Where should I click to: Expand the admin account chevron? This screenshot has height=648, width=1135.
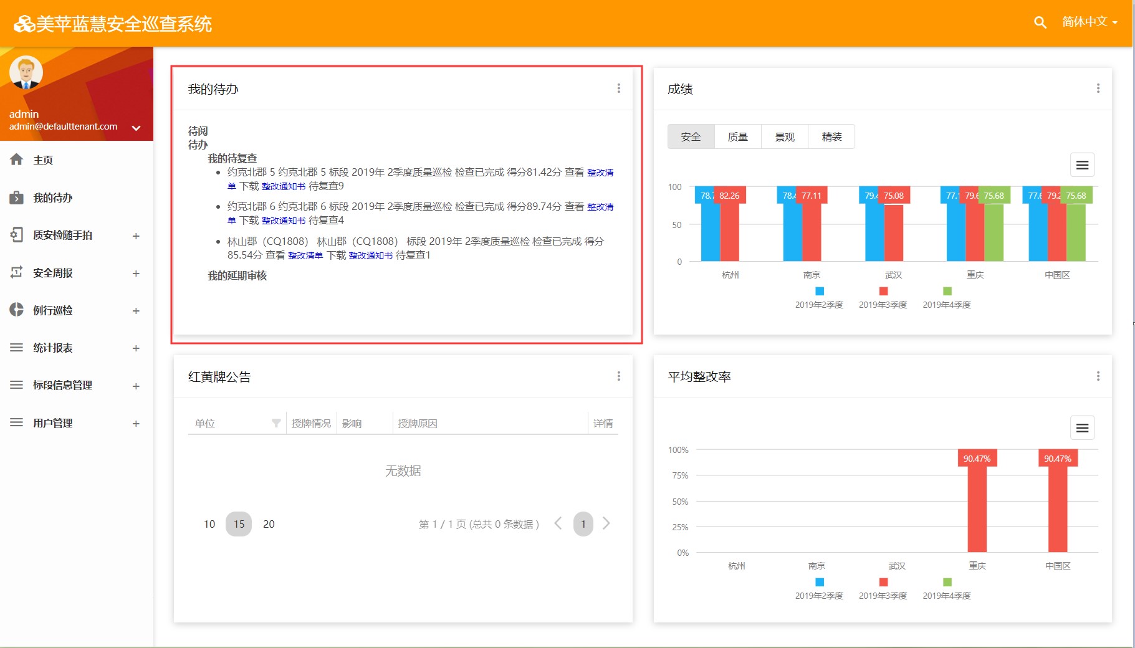coord(136,128)
